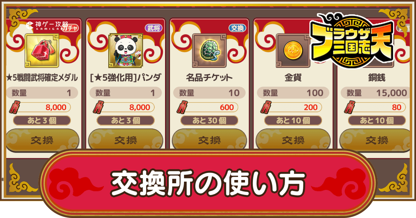
Task: Open the ブラウザ三国志天 game logo
Action: click(x=351, y=40)
